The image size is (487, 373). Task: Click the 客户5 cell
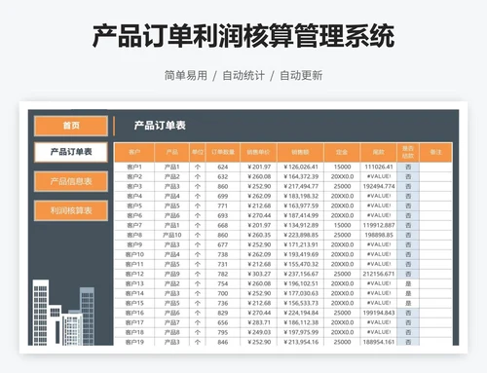[x=134, y=205]
